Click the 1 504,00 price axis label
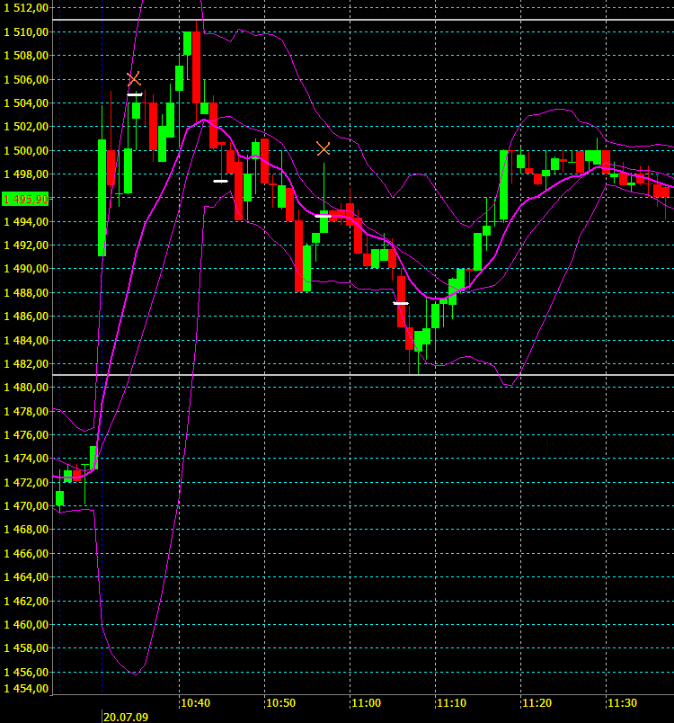The height and width of the screenshot is (723, 674). click(26, 103)
